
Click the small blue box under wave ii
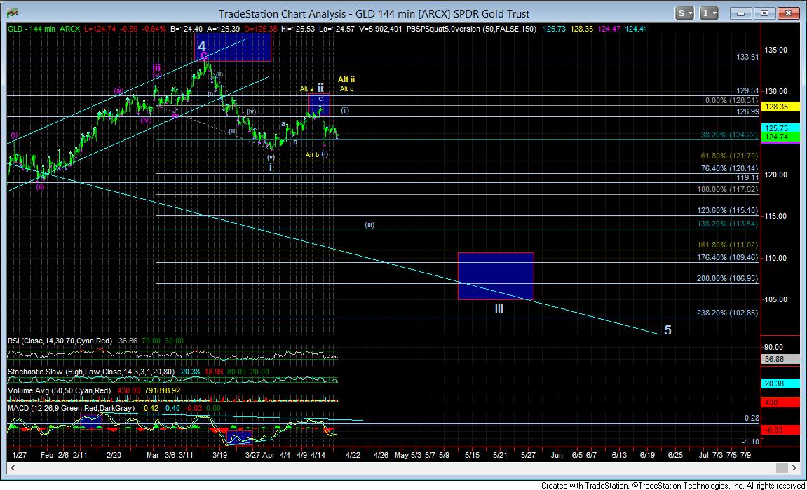319,104
